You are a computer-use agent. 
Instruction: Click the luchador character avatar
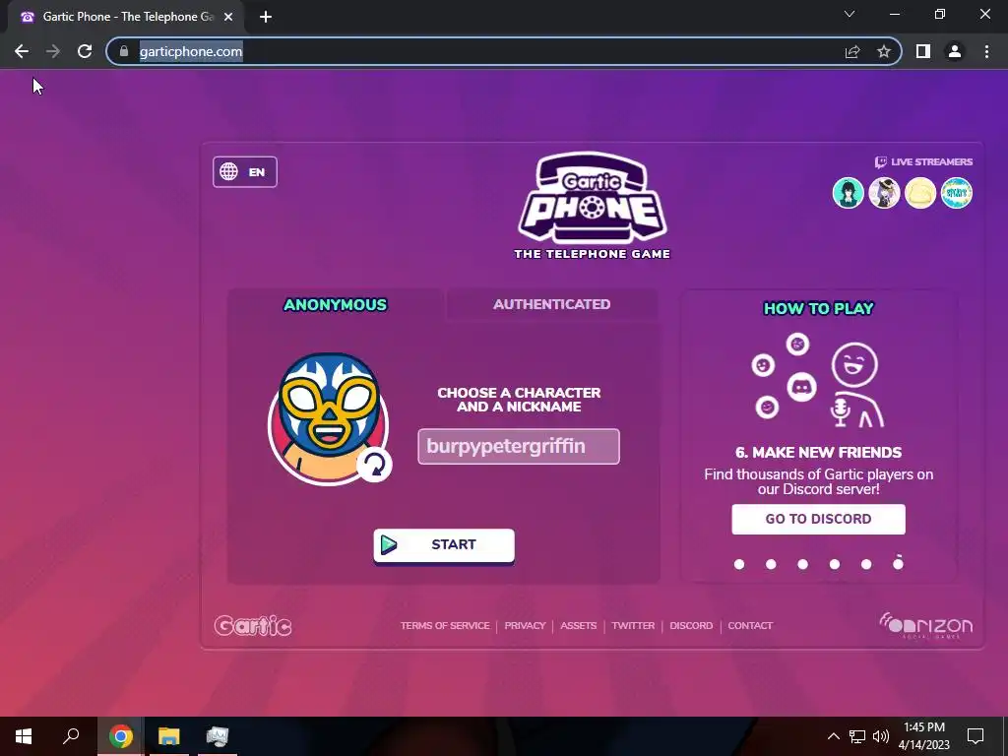tap(328, 417)
